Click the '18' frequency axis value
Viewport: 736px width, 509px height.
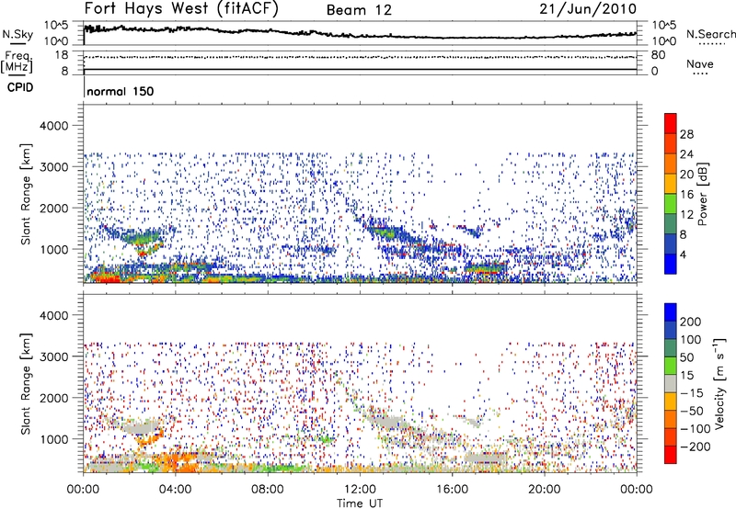click(x=61, y=55)
